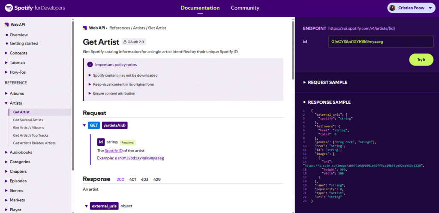The image size is (439, 213).
Task: Select Get Artist's Top Tracks
Action: click(x=30, y=135)
